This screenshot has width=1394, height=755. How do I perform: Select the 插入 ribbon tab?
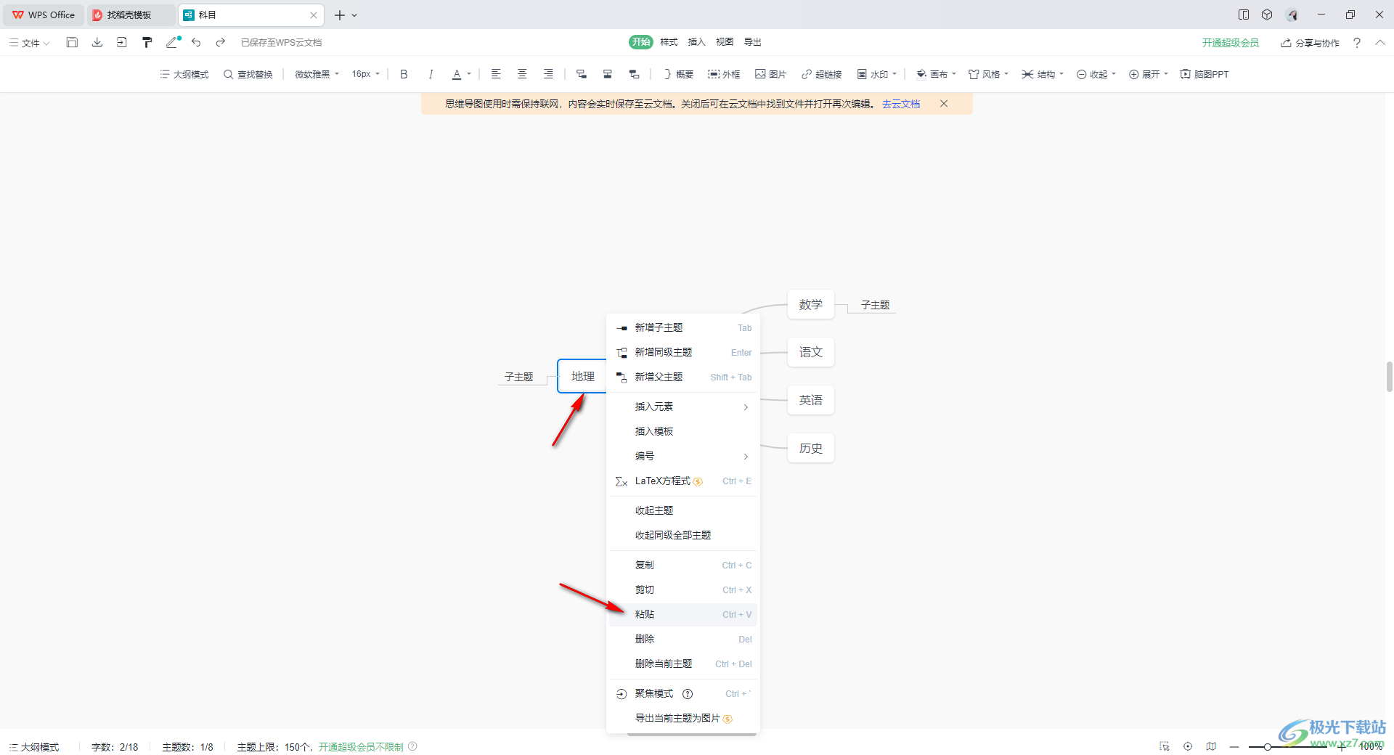coord(697,42)
